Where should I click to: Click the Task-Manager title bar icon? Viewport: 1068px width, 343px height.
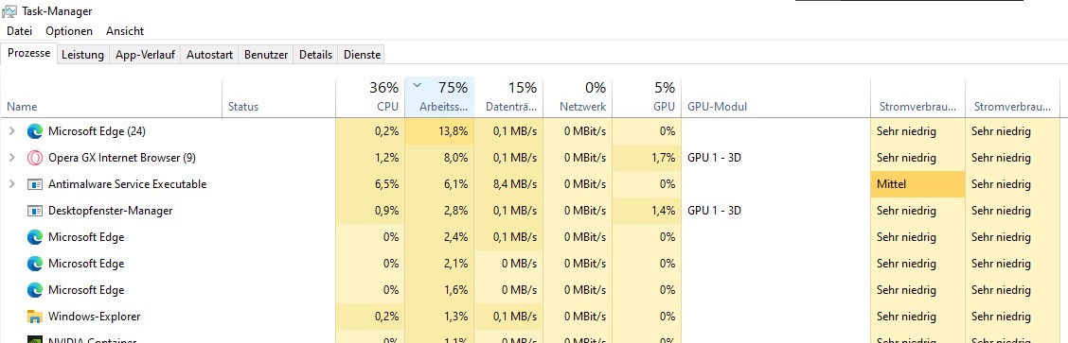point(10,11)
